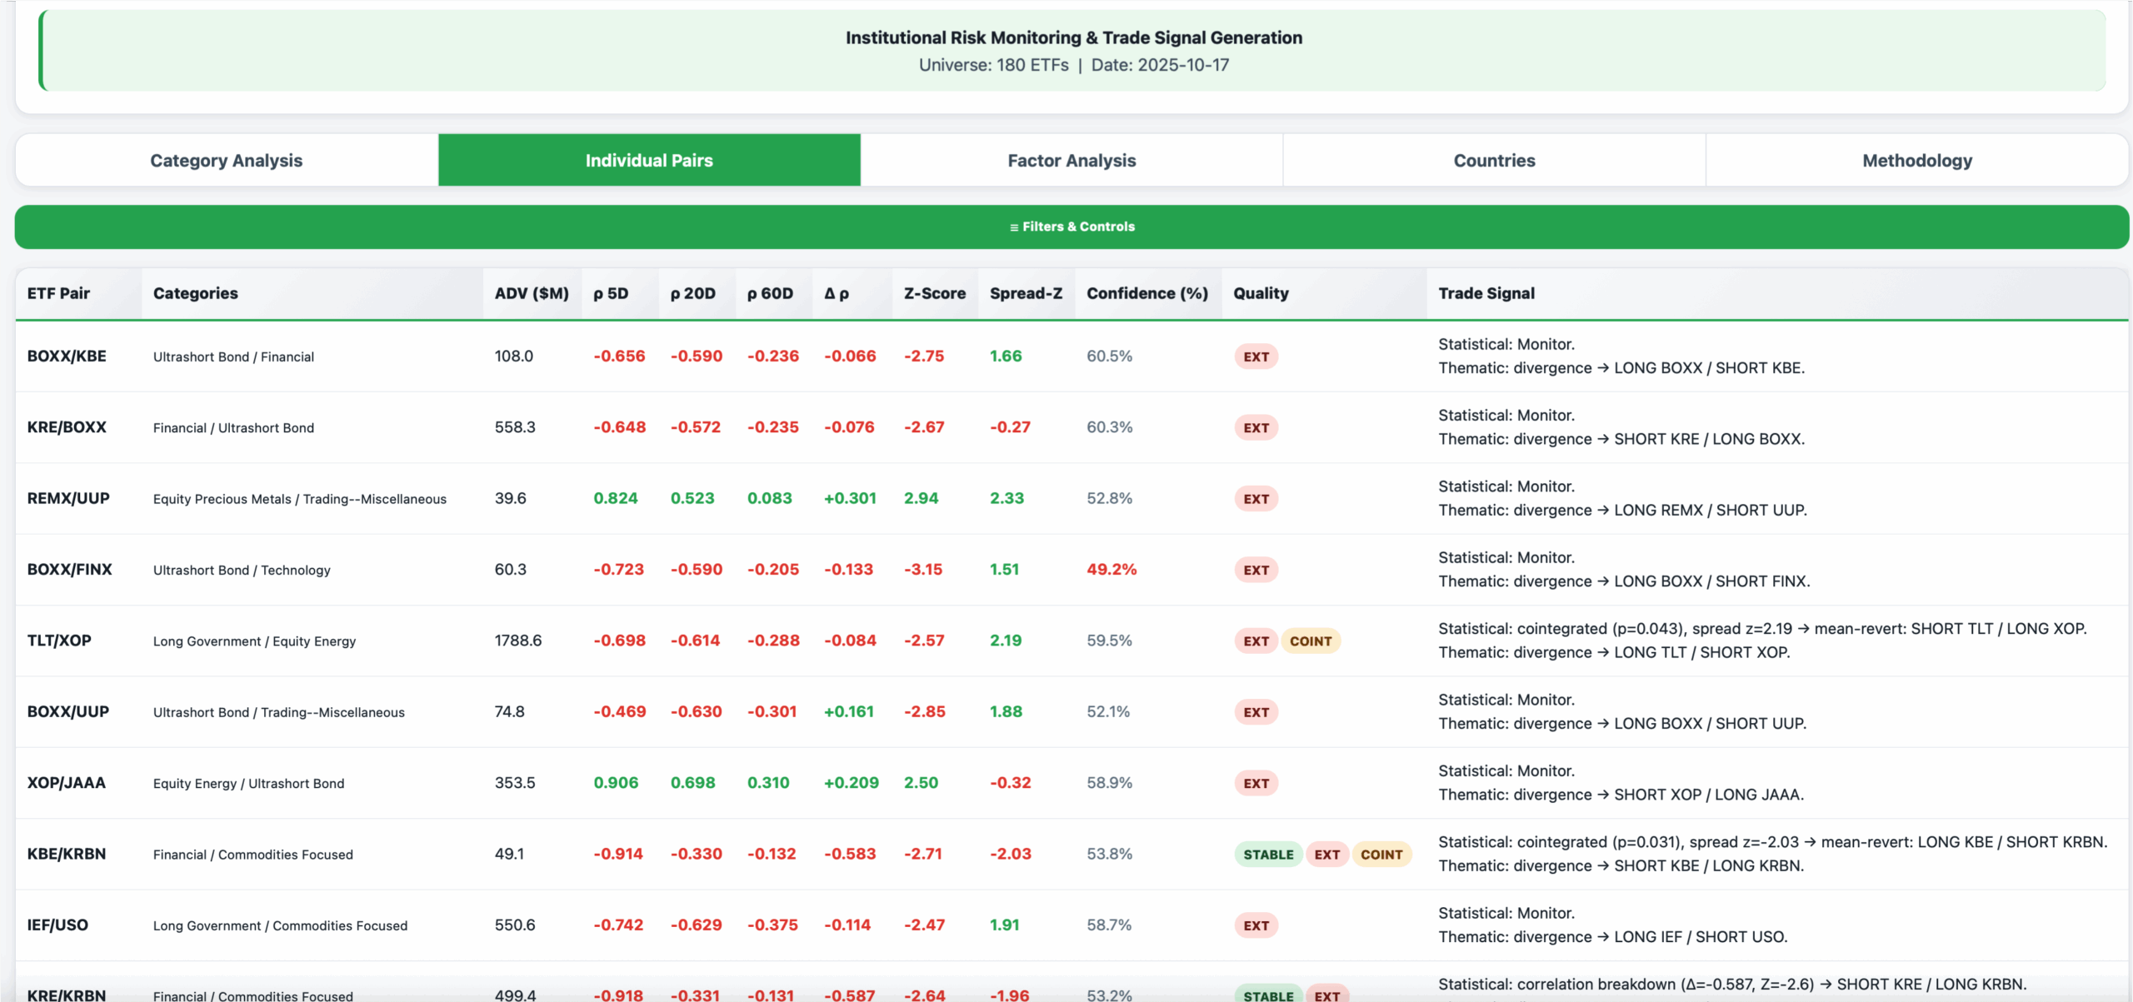Click the STABLE badge in KBE/KRBN row
Viewport: 2133px width, 1002px height.
[1268, 855]
